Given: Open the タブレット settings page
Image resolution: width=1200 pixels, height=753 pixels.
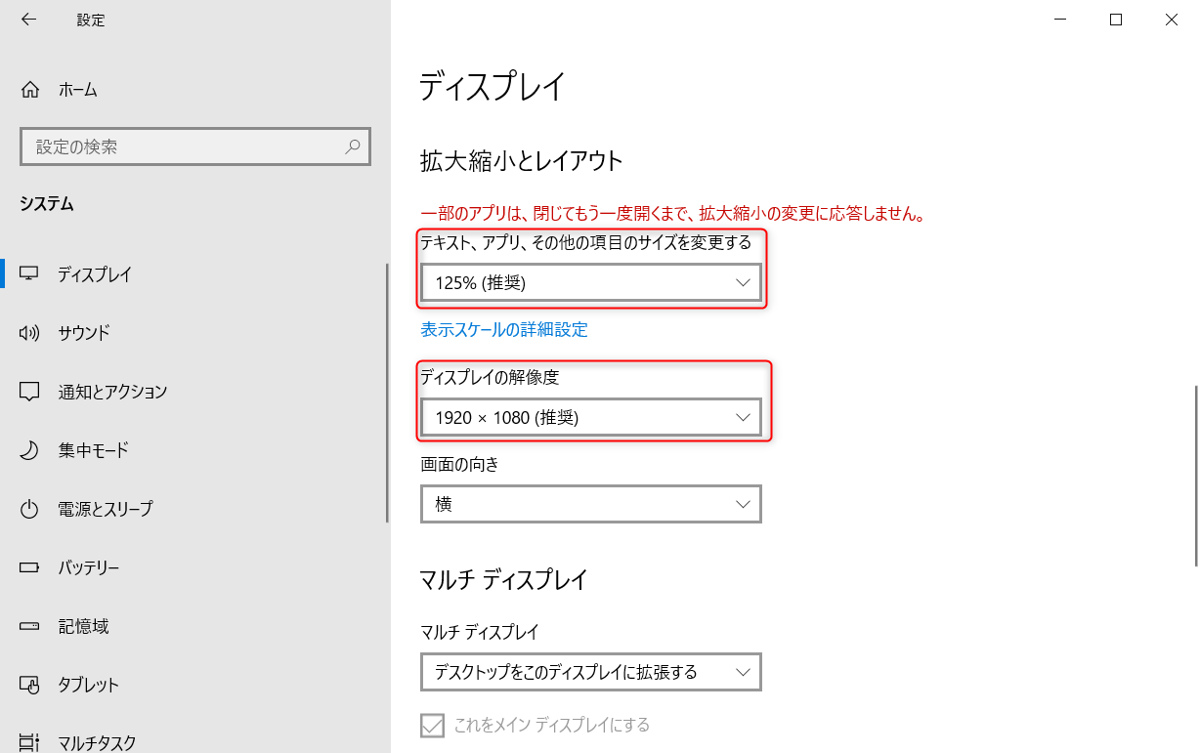Looking at the screenshot, I should coord(193,685).
